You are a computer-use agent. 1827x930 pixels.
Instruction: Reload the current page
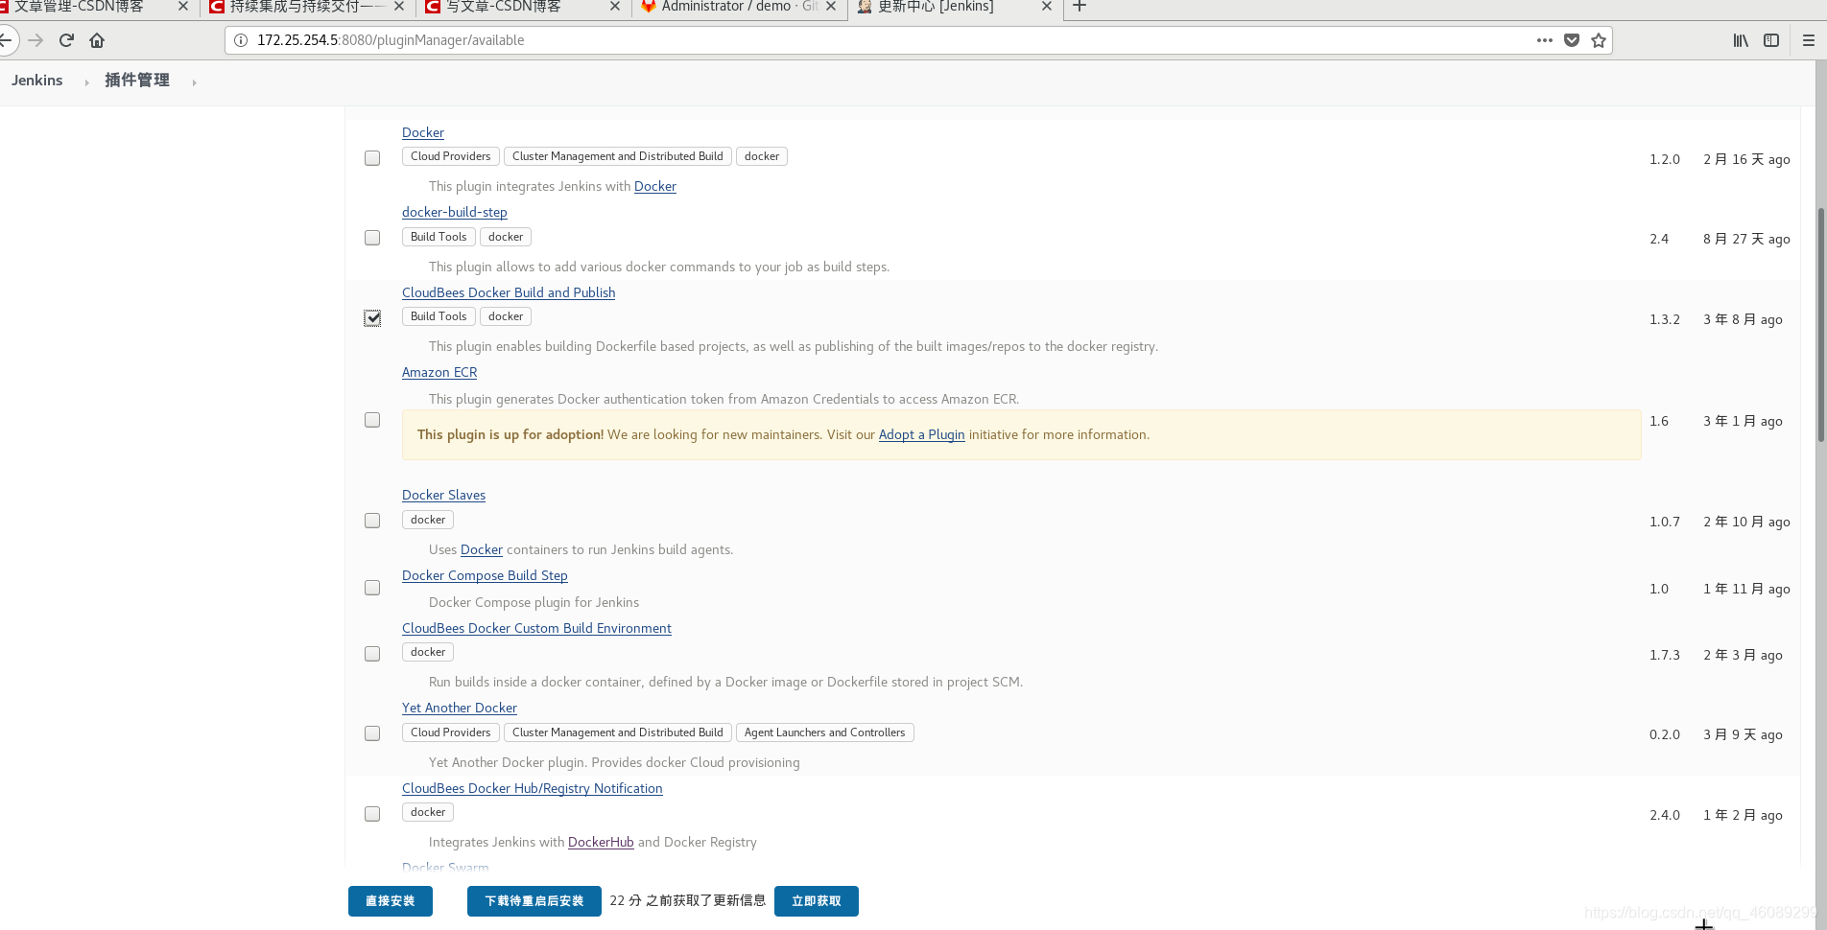66,40
